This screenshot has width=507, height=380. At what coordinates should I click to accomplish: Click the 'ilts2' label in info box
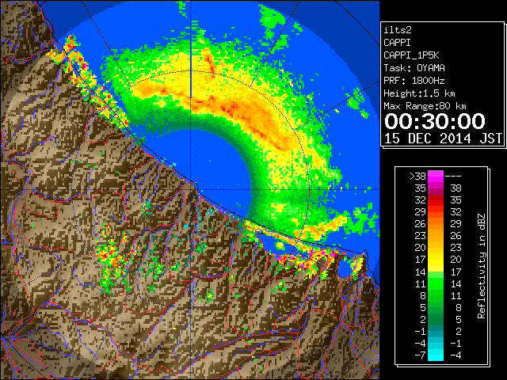point(398,30)
